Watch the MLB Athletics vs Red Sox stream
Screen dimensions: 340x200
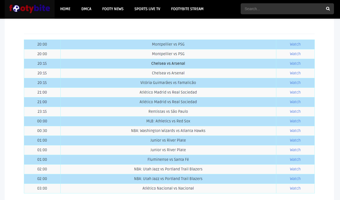click(295, 121)
